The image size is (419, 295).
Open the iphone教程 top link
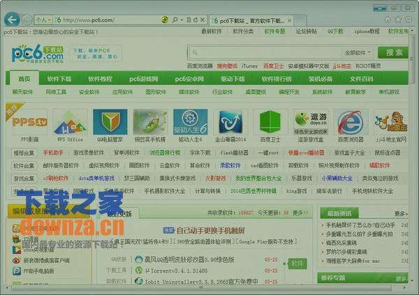367,31
